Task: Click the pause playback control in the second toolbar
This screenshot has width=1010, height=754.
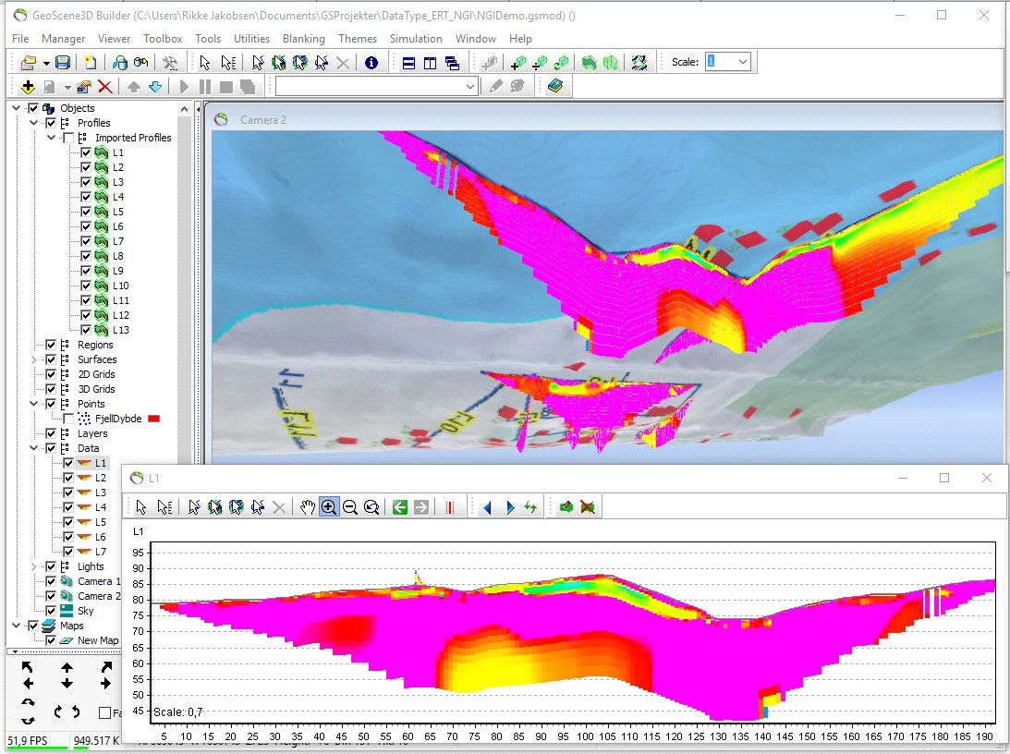Action: 203,86
